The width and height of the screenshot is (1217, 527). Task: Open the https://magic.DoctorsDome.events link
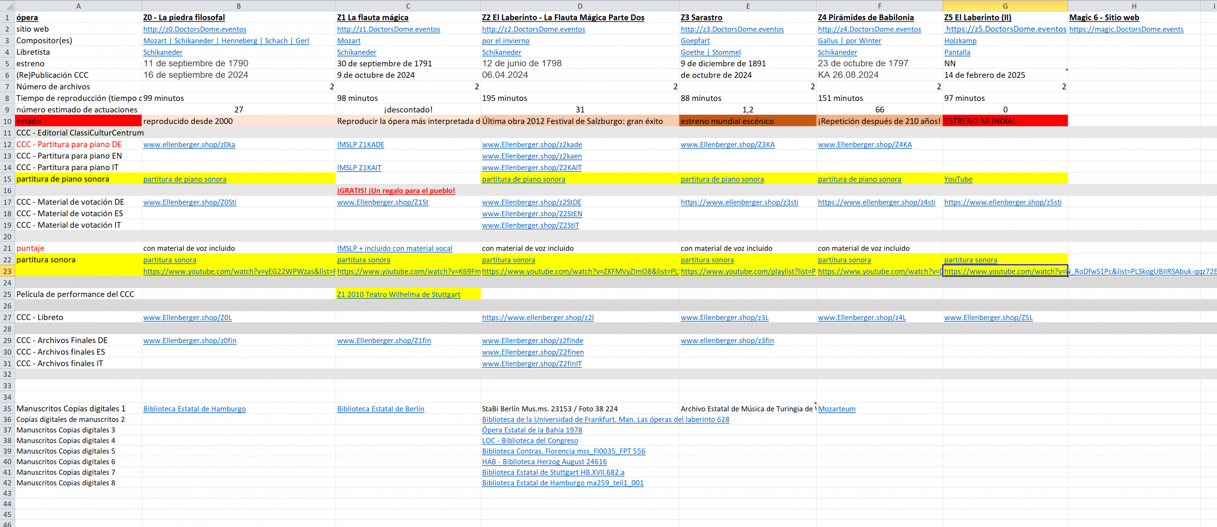point(1126,29)
